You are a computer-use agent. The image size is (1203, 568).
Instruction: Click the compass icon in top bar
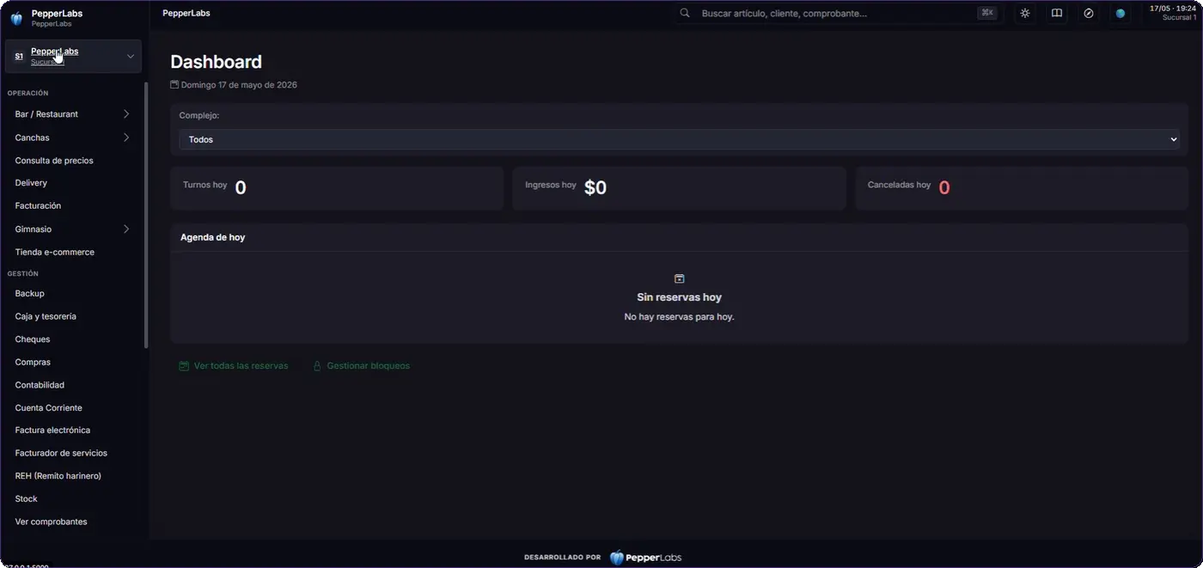1089,13
